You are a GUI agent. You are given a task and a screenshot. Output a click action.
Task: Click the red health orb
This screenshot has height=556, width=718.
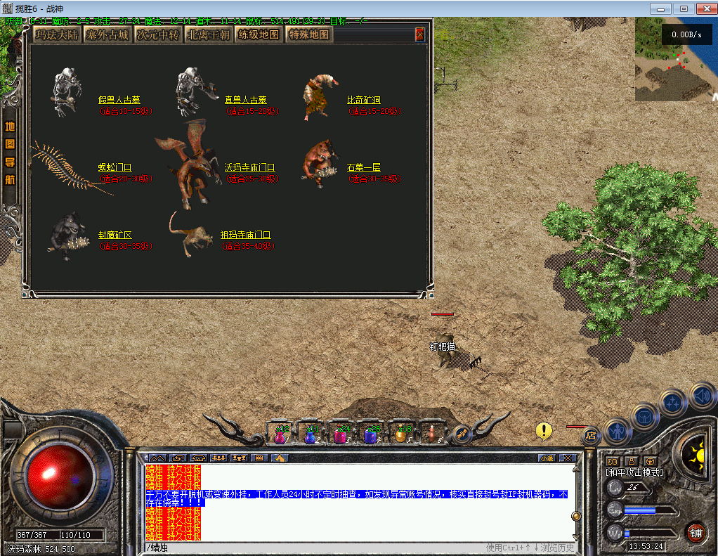click(x=60, y=477)
